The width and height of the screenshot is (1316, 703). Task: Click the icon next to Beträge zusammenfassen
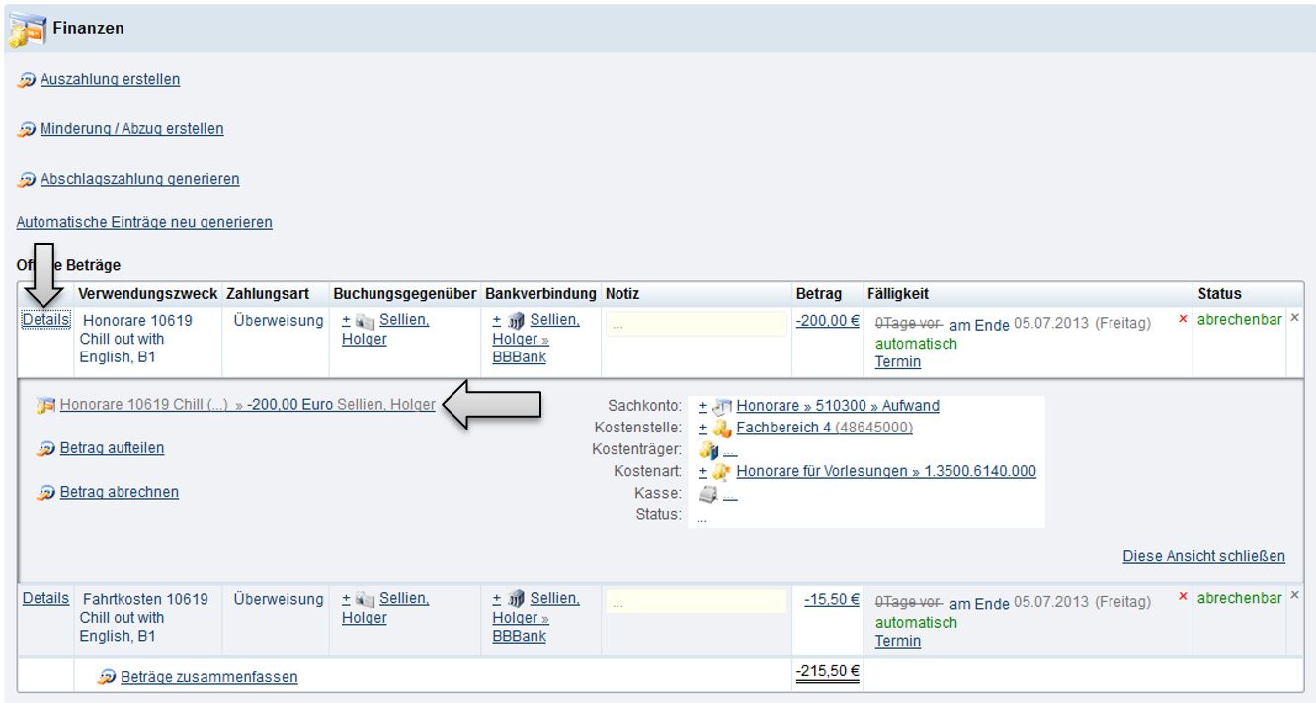[107, 677]
